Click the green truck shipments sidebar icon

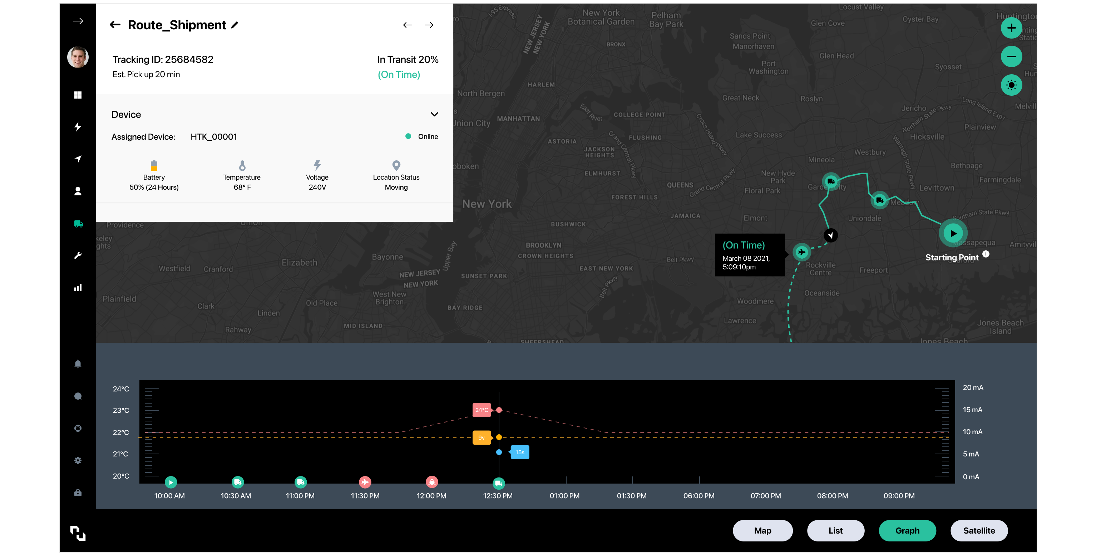[x=78, y=224]
